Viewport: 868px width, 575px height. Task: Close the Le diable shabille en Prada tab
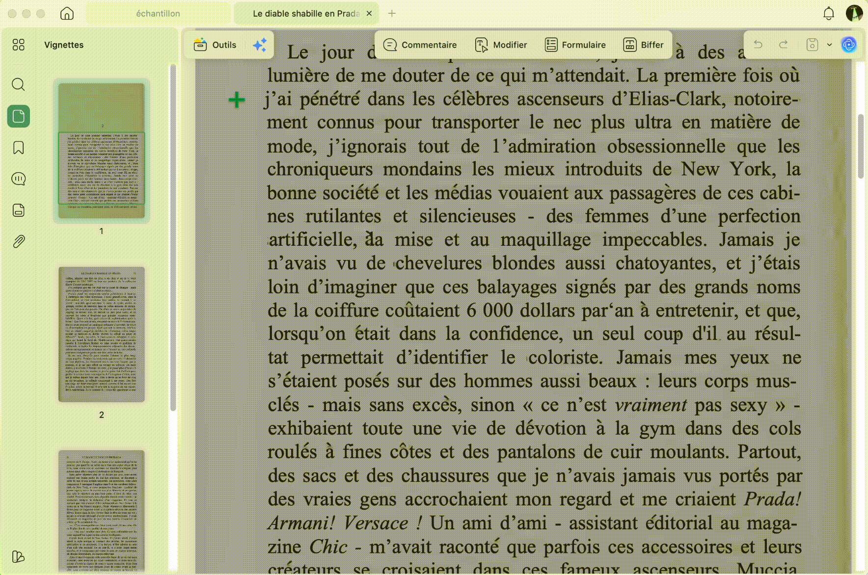[369, 13]
